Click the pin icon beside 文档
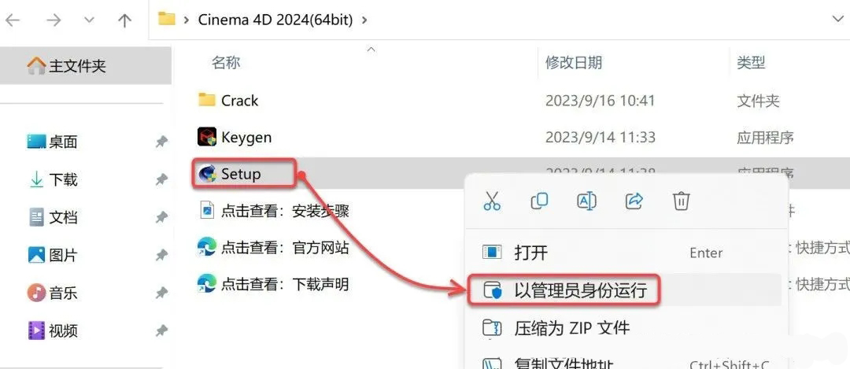This screenshot has height=369, width=850. 161,217
